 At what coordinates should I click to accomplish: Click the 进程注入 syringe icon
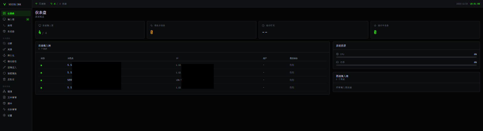click(4, 67)
